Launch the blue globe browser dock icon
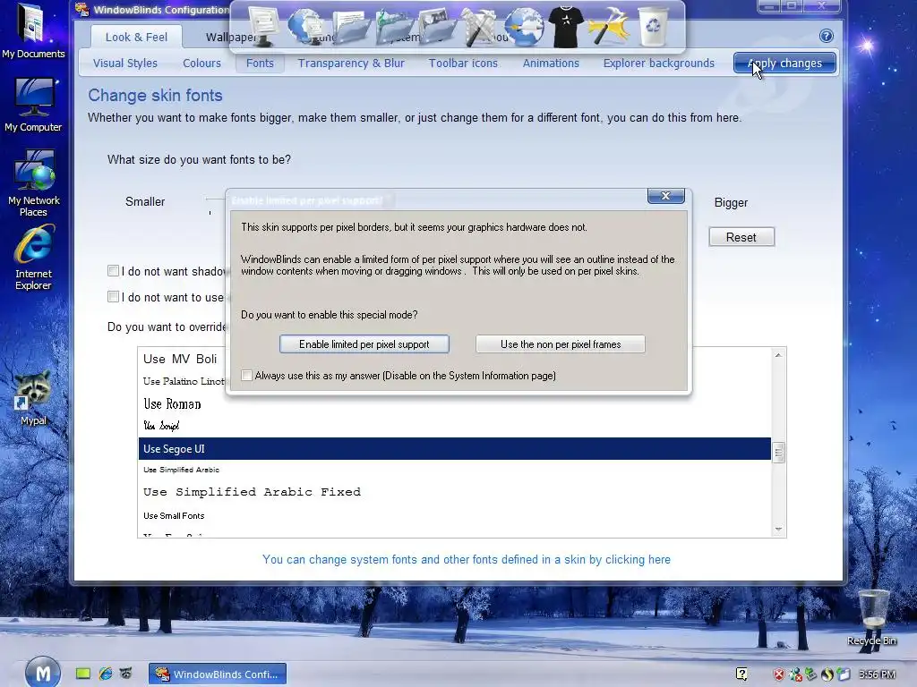The image size is (917, 687). point(523,26)
